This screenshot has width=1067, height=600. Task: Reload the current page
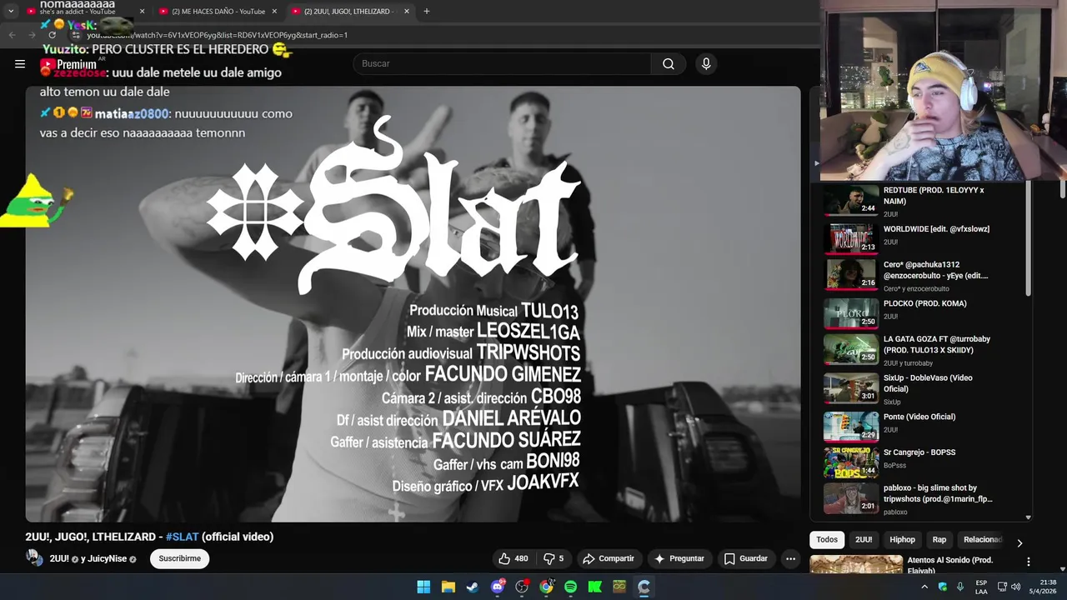(52, 35)
